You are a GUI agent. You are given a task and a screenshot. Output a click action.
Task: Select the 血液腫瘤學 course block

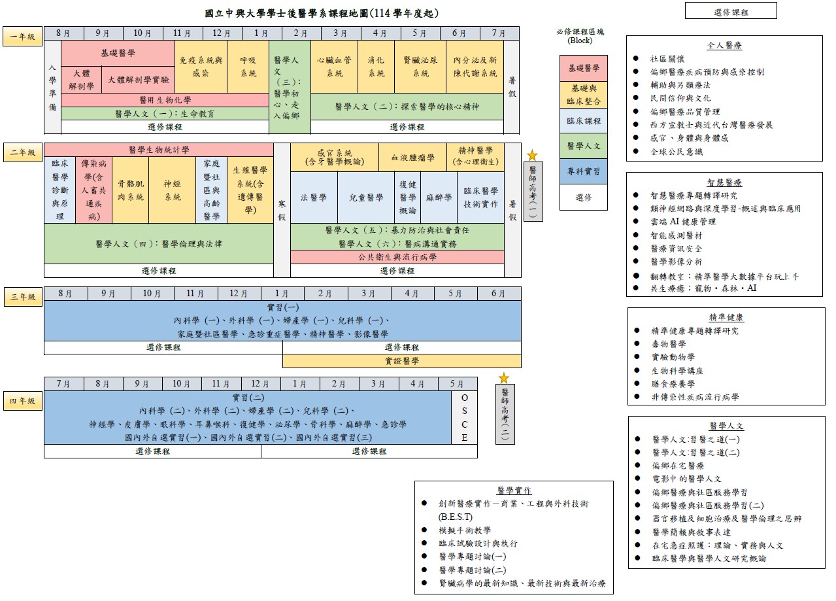click(x=412, y=157)
